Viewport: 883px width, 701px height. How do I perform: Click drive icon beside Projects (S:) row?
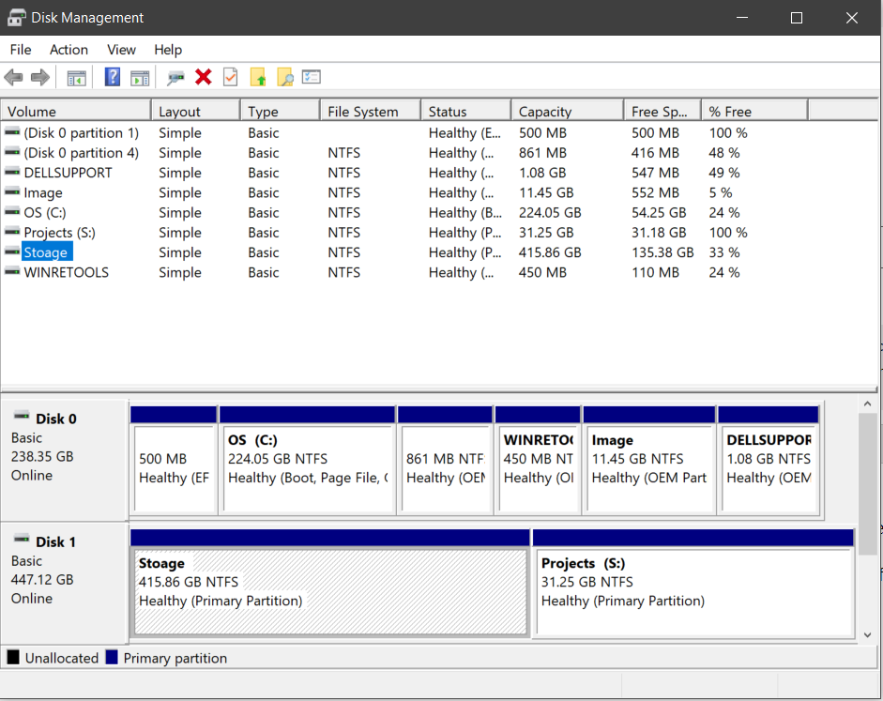pos(12,232)
